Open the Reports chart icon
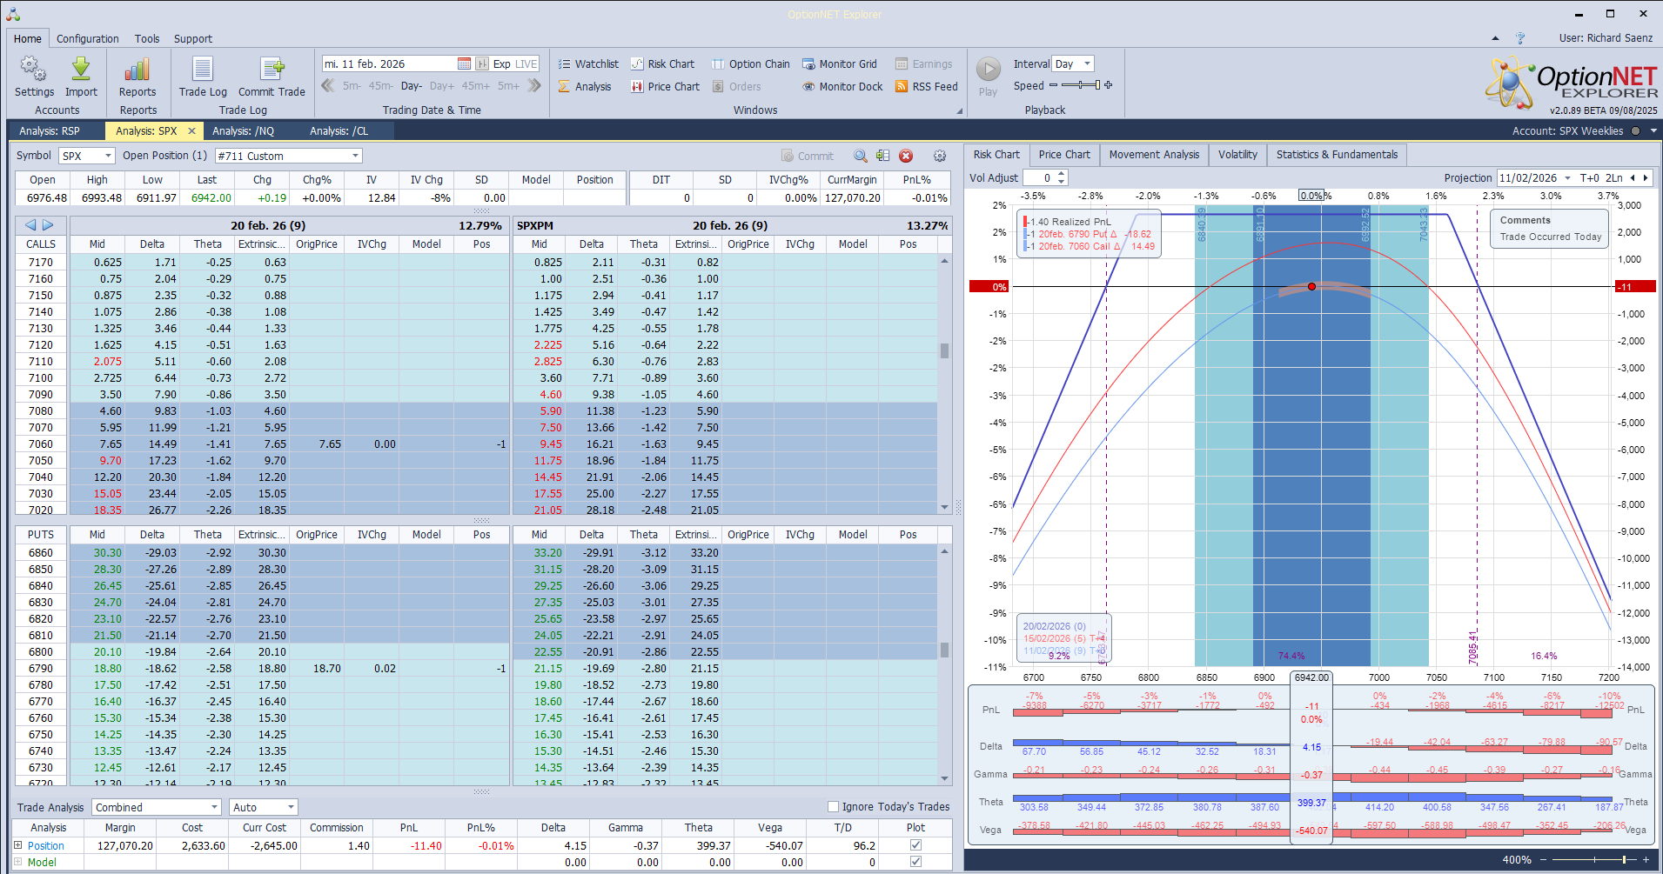This screenshot has height=874, width=1663. click(x=137, y=70)
